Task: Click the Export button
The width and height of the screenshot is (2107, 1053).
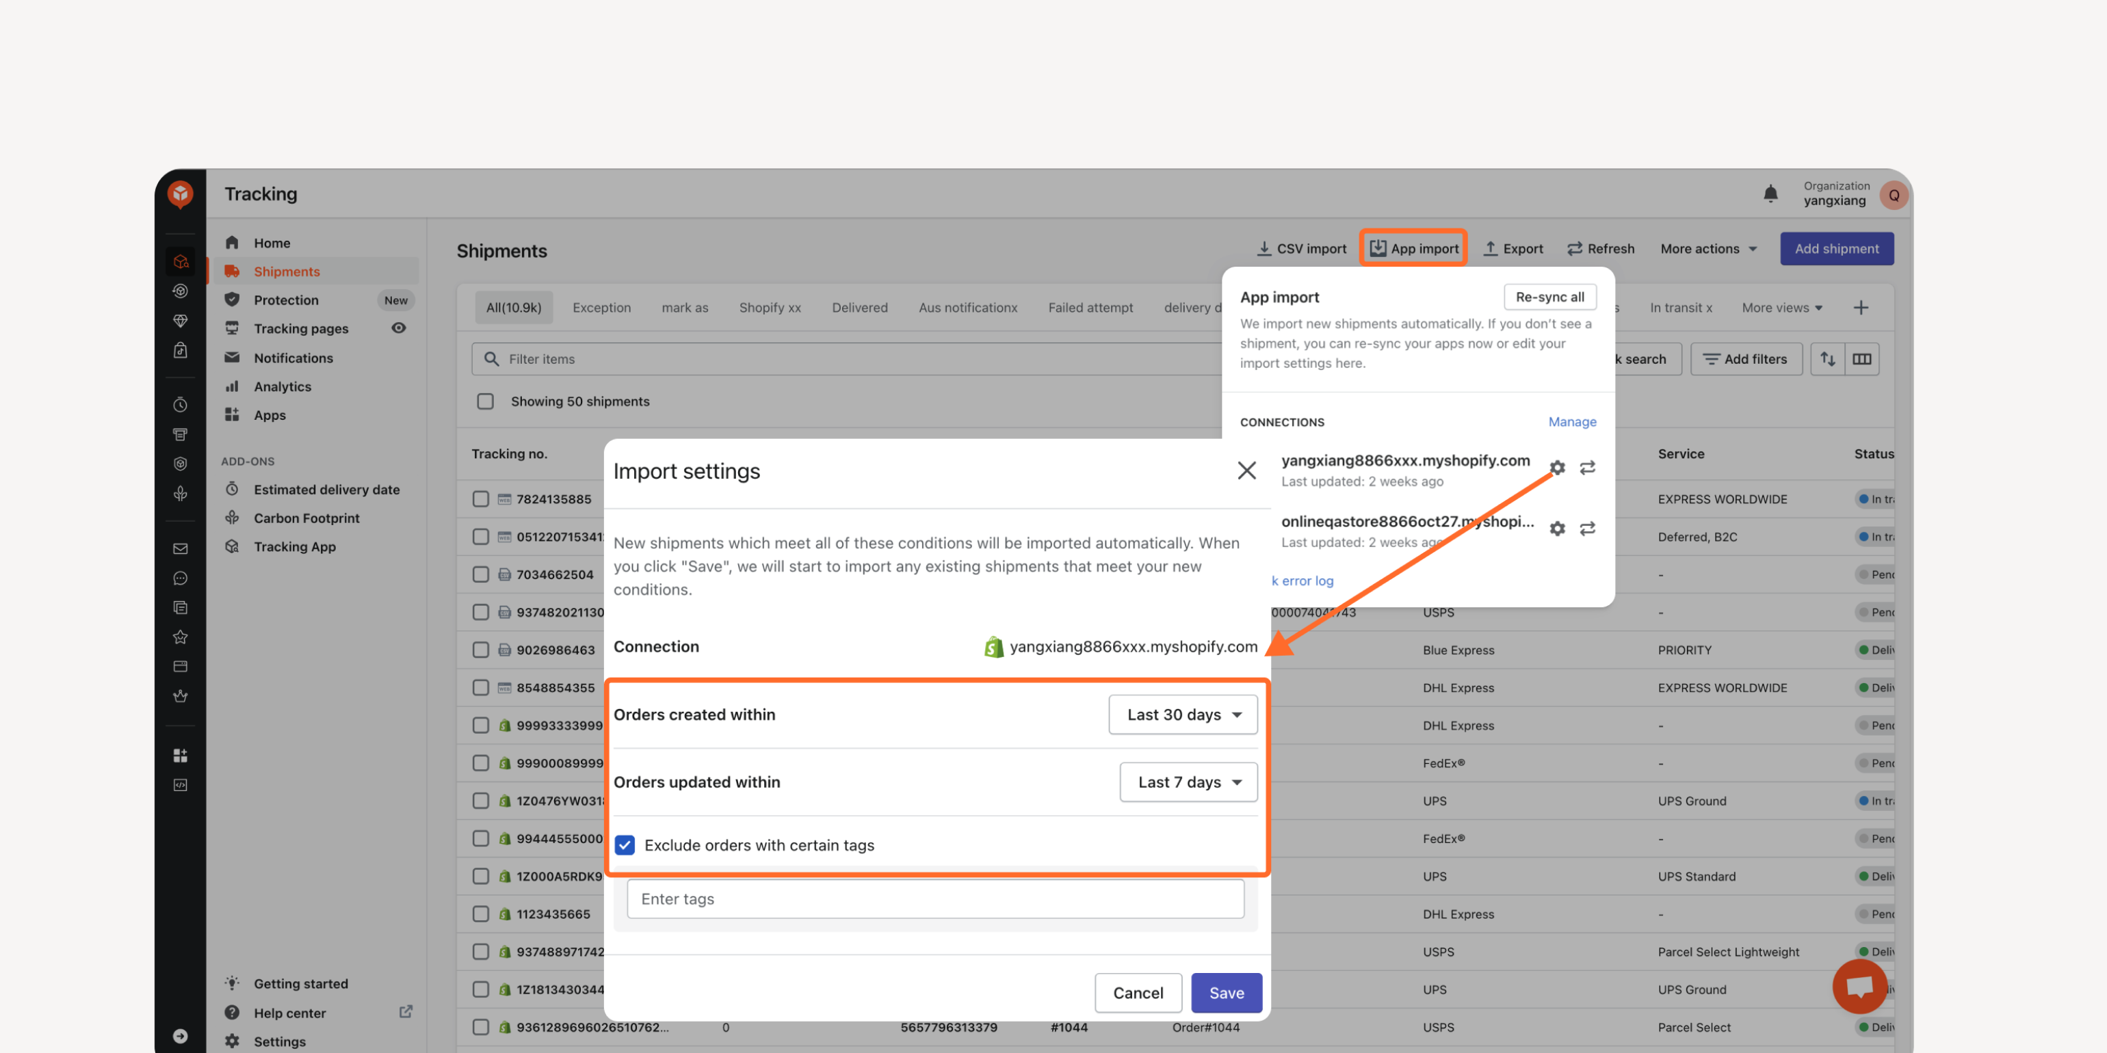Action: tap(1513, 248)
